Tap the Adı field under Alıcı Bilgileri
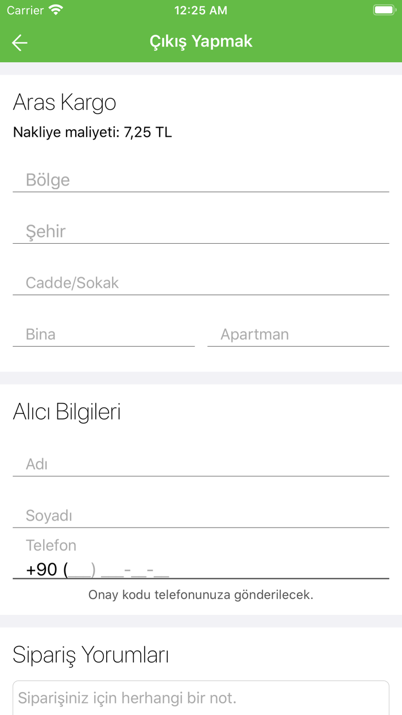This screenshot has width=402, height=715. [200, 464]
